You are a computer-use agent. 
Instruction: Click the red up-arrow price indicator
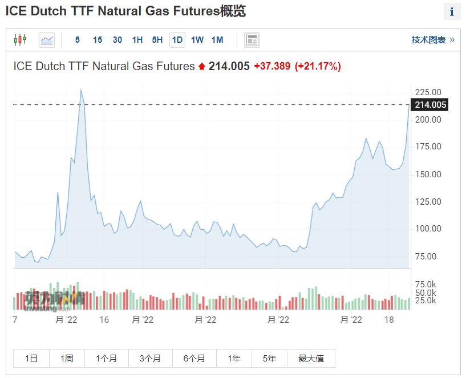202,67
